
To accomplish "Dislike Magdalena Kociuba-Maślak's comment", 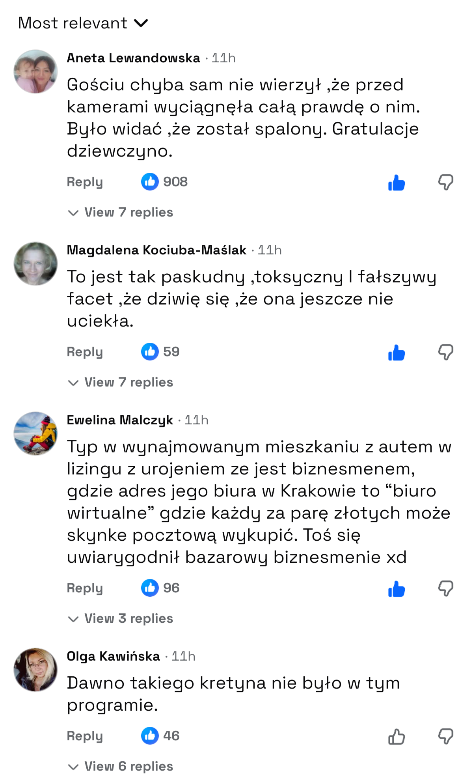I will [x=445, y=353].
